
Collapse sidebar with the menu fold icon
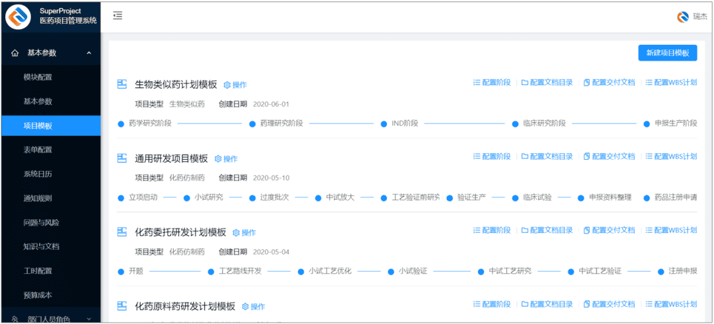pos(118,16)
